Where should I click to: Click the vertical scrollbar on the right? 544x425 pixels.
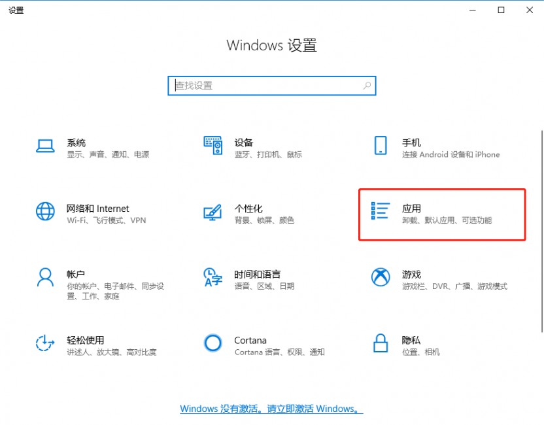(x=541, y=231)
